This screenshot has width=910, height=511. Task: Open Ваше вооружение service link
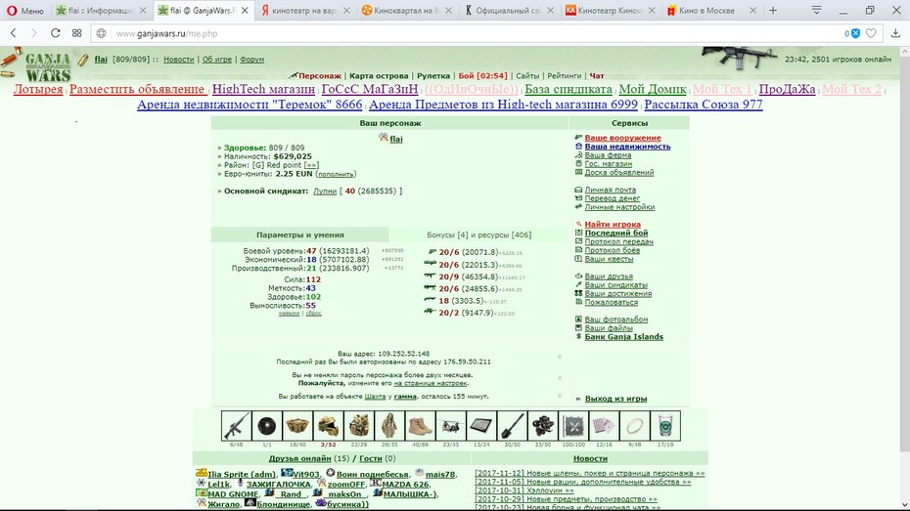(622, 138)
